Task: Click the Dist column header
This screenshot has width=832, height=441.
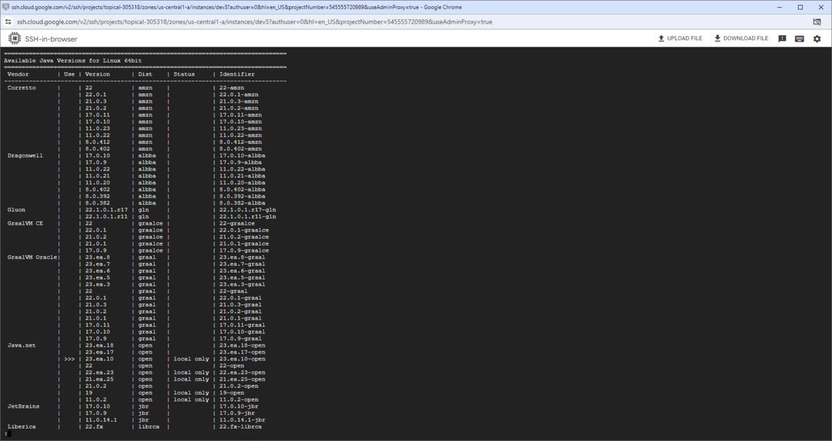Action: [x=145, y=74]
